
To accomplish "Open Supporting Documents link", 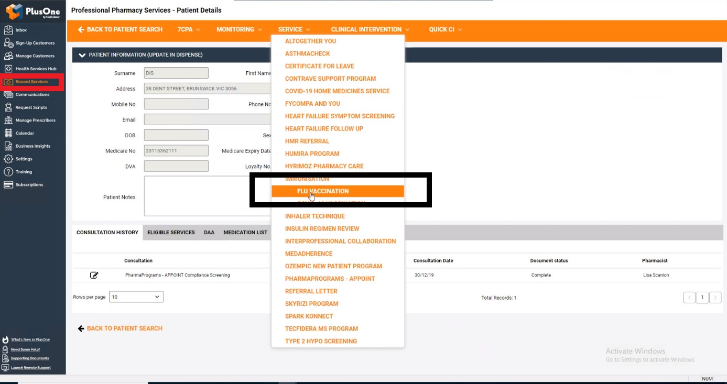I will [x=30, y=358].
